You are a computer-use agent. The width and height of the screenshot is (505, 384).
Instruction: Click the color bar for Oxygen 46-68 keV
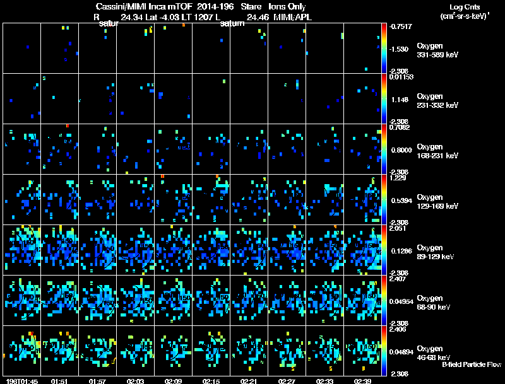pyautogui.click(x=384, y=351)
